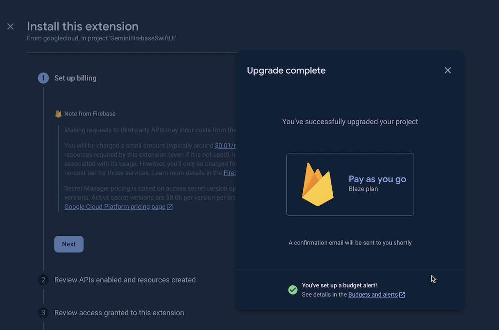Click external-link icon after Google Cloud pricing page
This screenshot has width=499, height=330.
(170, 207)
